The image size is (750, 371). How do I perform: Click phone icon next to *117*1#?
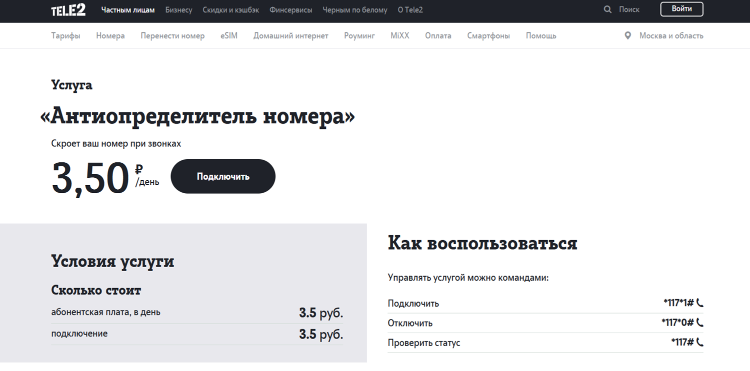click(x=700, y=303)
